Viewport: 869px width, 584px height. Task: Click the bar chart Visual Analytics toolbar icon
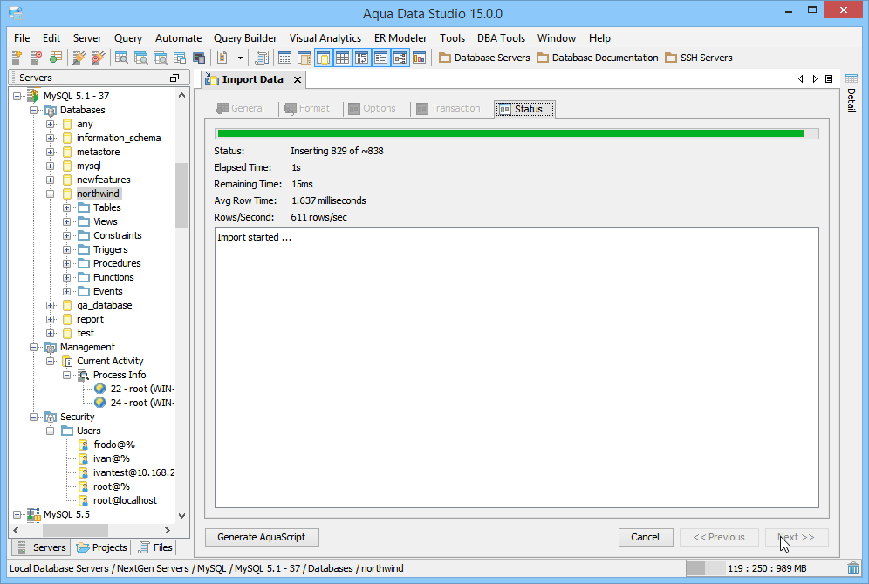point(420,57)
